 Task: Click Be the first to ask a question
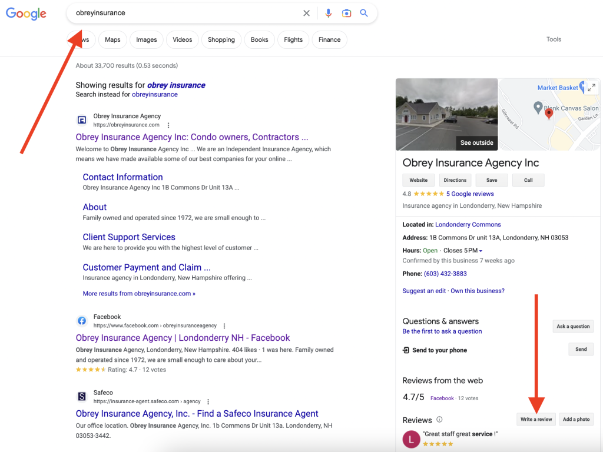tap(442, 331)
